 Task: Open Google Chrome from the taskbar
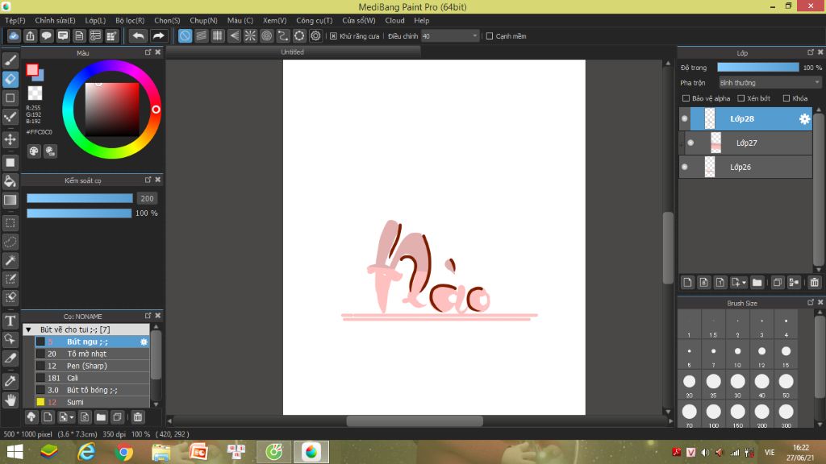click(123, 452)
